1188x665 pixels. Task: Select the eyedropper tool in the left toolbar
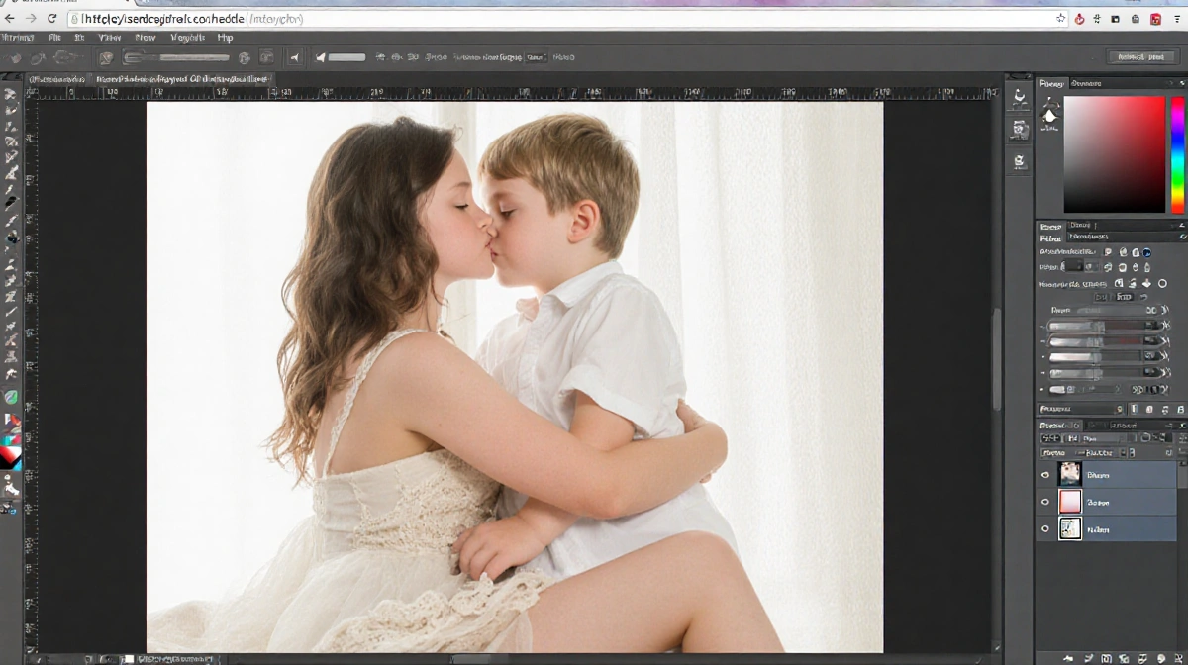pos(11,189)
